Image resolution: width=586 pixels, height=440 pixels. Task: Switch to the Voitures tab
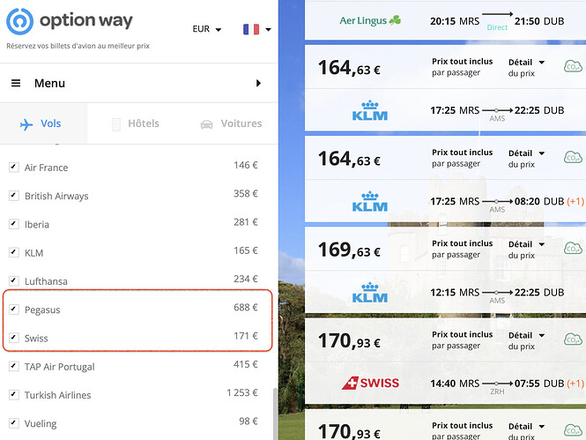(231, 123)
